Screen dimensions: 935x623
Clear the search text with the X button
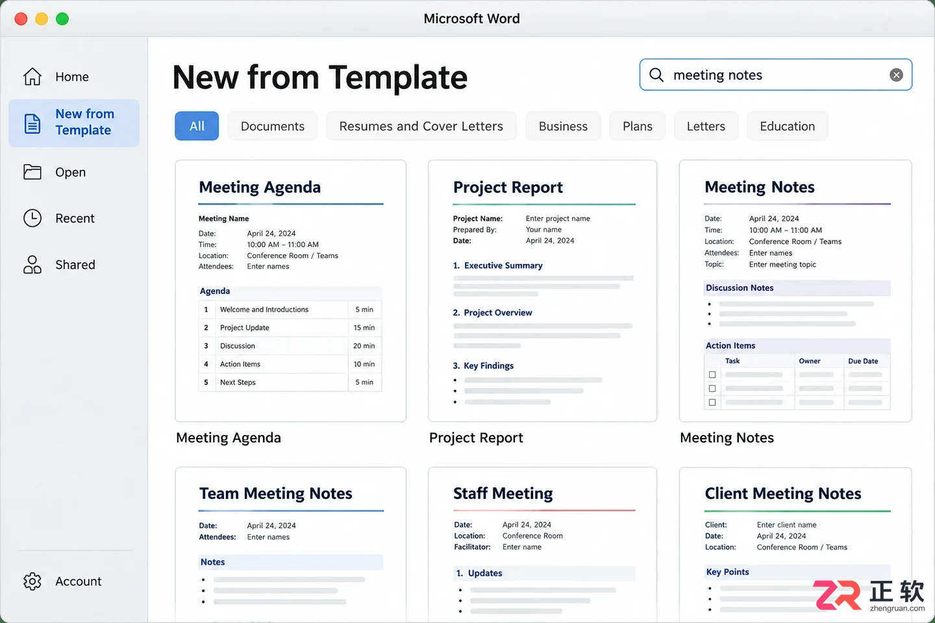pyautogui.click(x=896, y=75)
